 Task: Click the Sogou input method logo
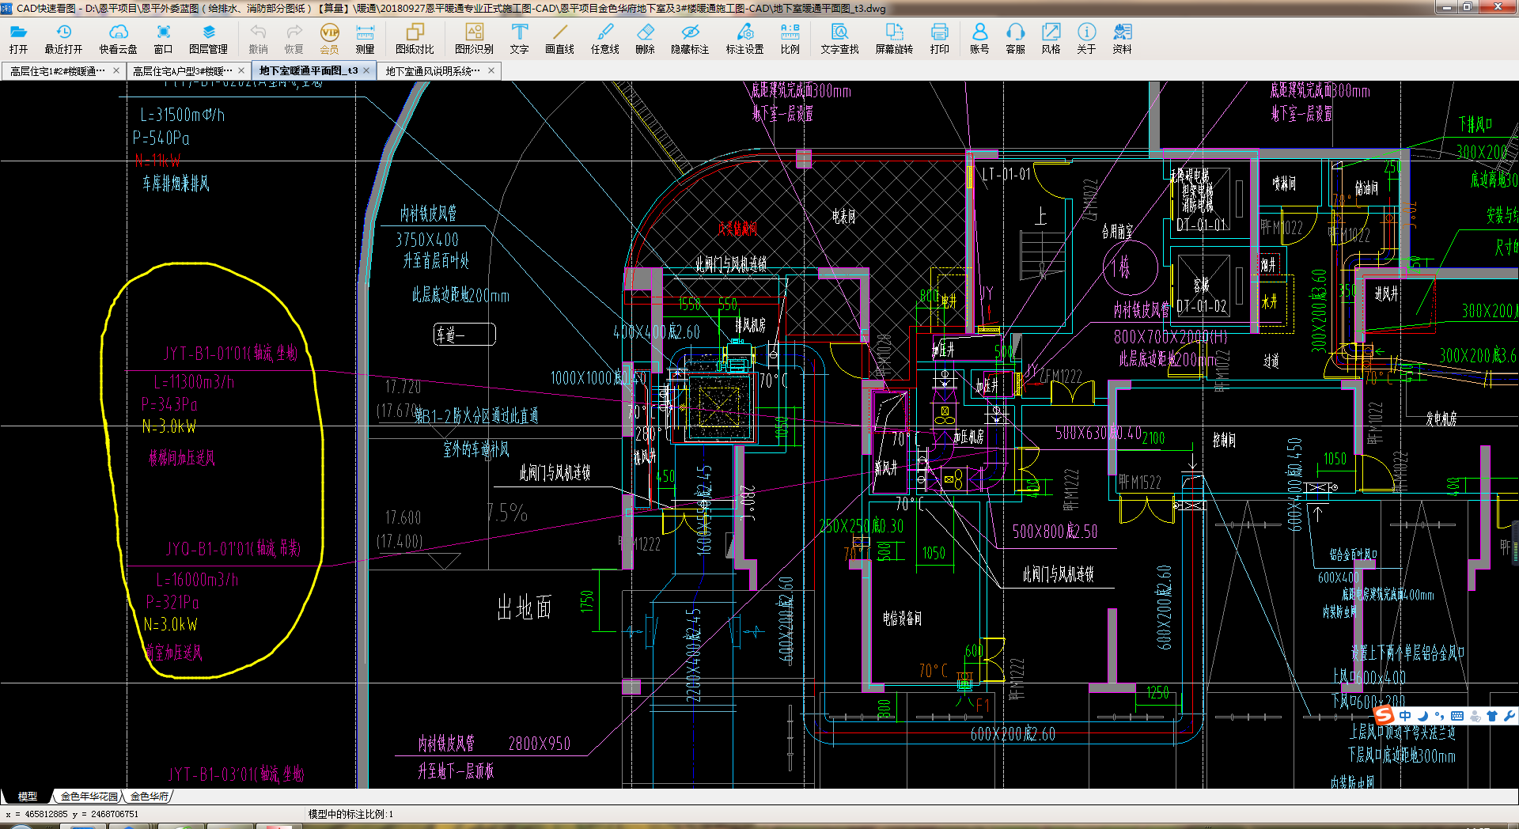[1384, 716]
